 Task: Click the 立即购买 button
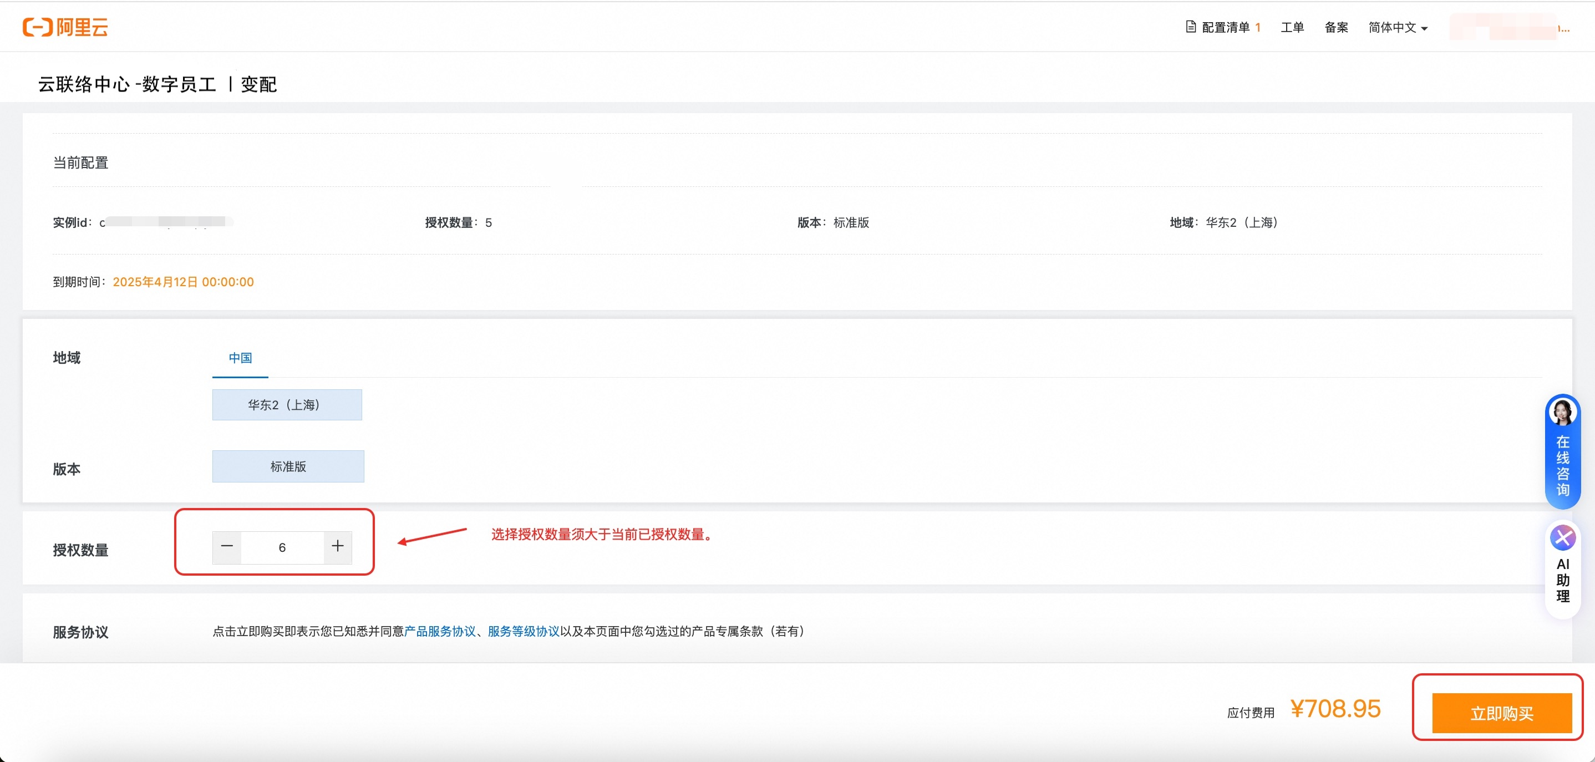1501,713
